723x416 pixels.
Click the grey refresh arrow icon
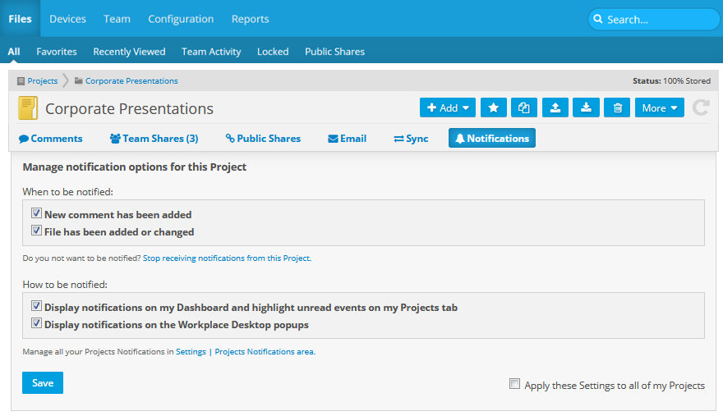click(x=701, y=107)
